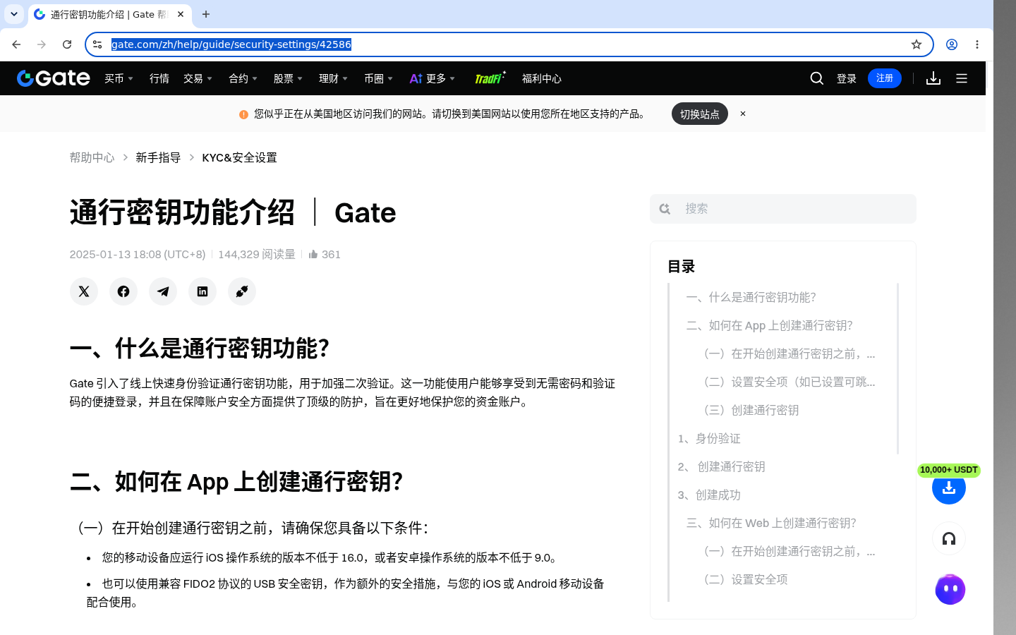Screen dimensions: 1016x635
Task: Dismiss the region notice banner
Action: point(743,114)
